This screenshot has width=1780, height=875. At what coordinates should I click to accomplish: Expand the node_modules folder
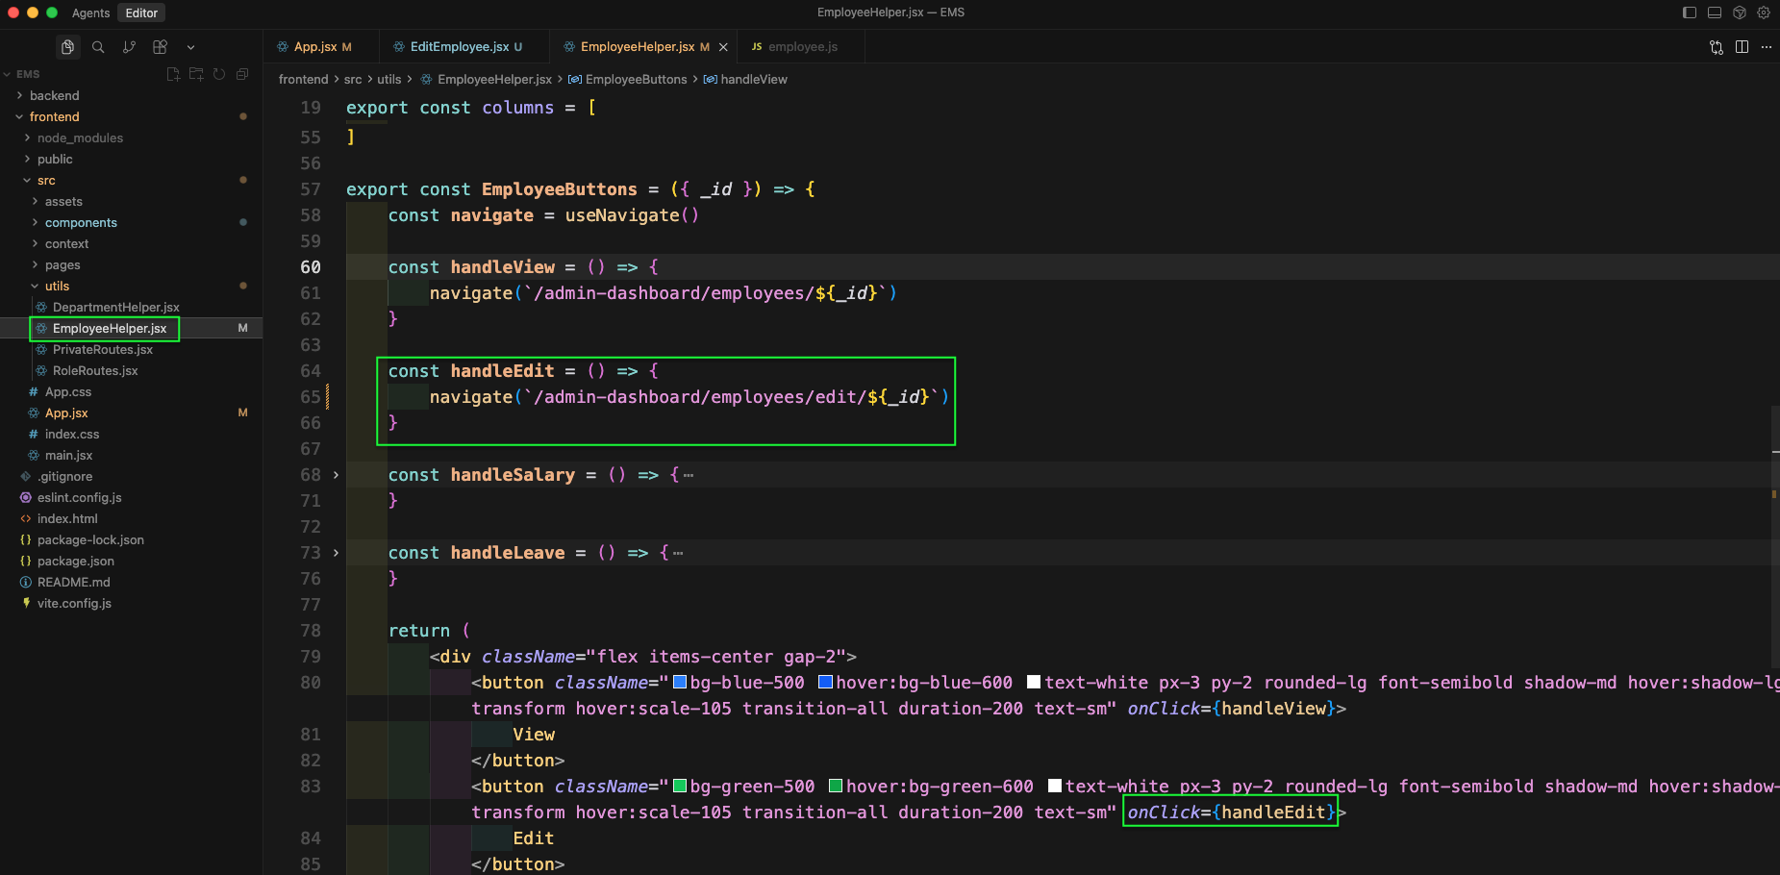point(131,138)
